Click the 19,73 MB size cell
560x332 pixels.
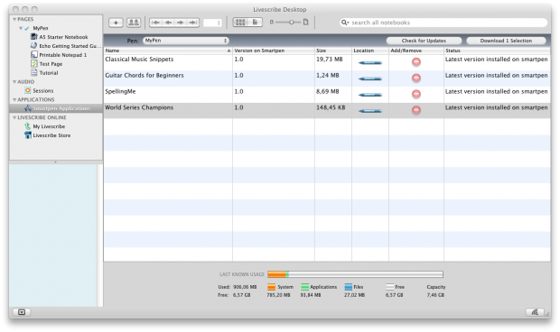(x=330, y=60)
